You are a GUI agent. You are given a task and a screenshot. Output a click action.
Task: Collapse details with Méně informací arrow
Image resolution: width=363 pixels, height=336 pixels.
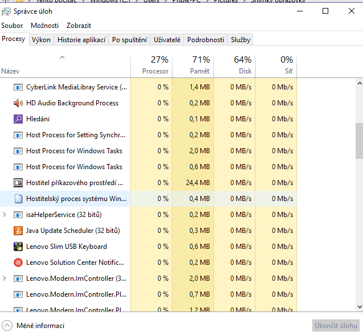[x=7, y=325]
